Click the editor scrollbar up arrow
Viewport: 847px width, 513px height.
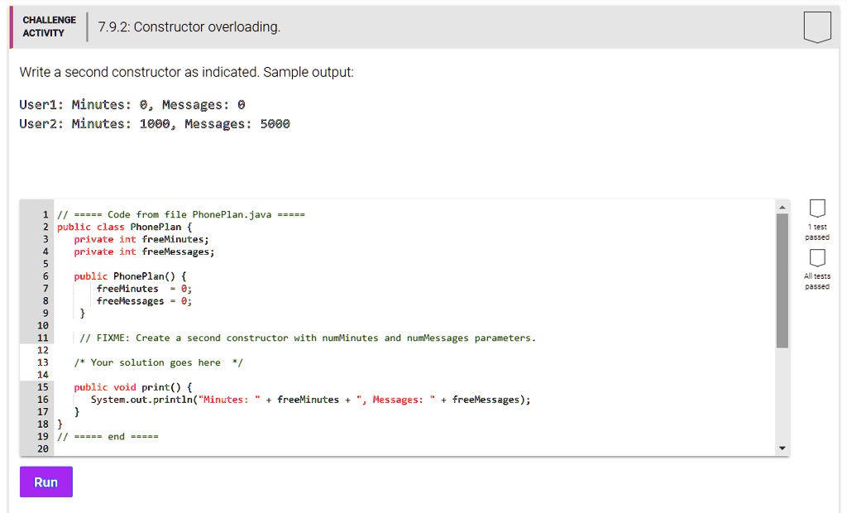782,207
